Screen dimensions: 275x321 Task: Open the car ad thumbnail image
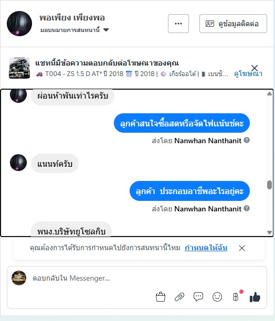[19, 68]
